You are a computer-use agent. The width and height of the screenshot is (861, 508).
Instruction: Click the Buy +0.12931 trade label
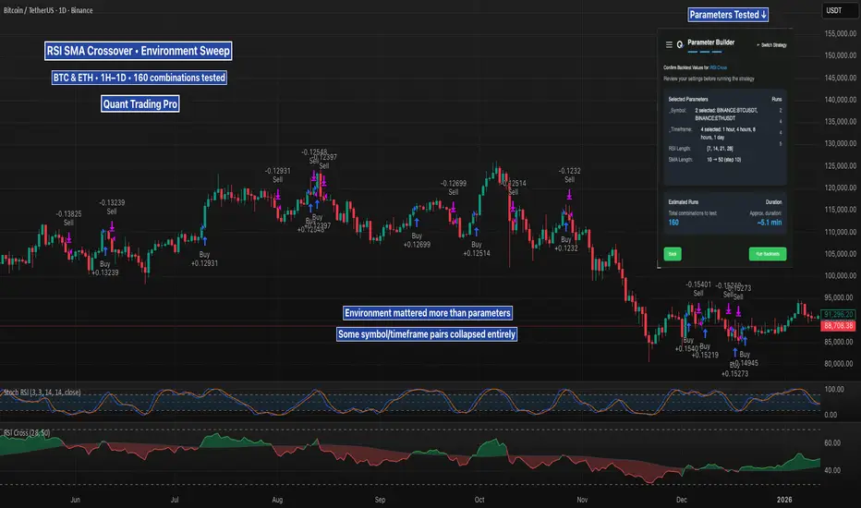204,259
